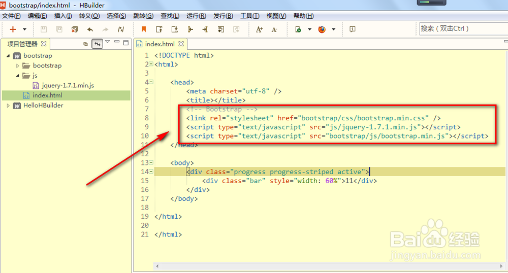Click the greyed-out wrap icon beside word wrap
The width and height of the screenshot is (508, 273).
236,29
